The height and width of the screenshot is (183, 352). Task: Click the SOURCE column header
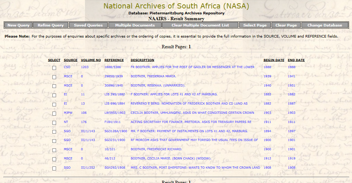[x=70, y=60]
